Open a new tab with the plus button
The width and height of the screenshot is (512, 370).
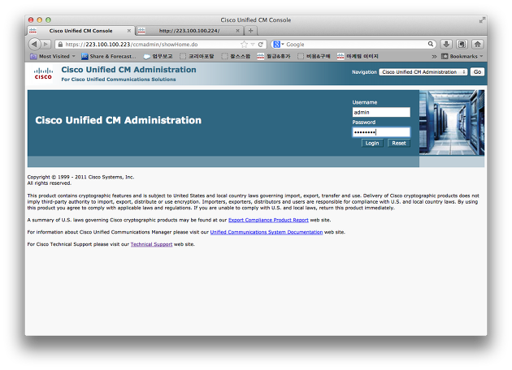(x=251, y=31)
